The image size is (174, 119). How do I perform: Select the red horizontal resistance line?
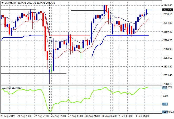click(69, 35)
